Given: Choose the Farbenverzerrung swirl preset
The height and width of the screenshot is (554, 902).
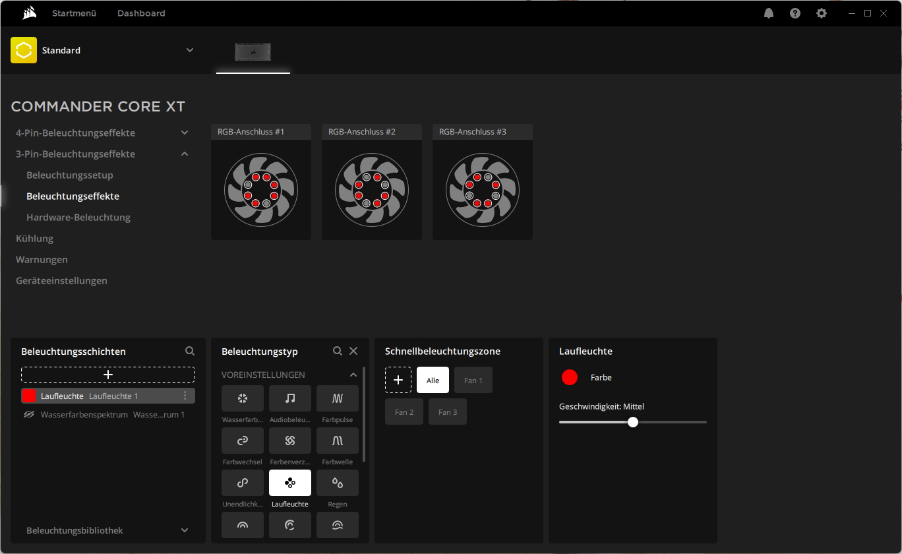Looking at the screenshot, I should click(290, 441).
